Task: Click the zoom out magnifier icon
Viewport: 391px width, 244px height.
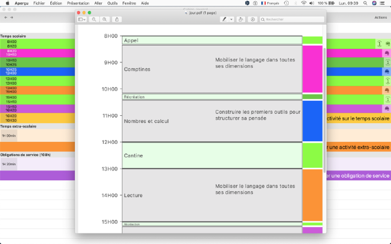Action: pyautogui.click(x=94, y=20)
